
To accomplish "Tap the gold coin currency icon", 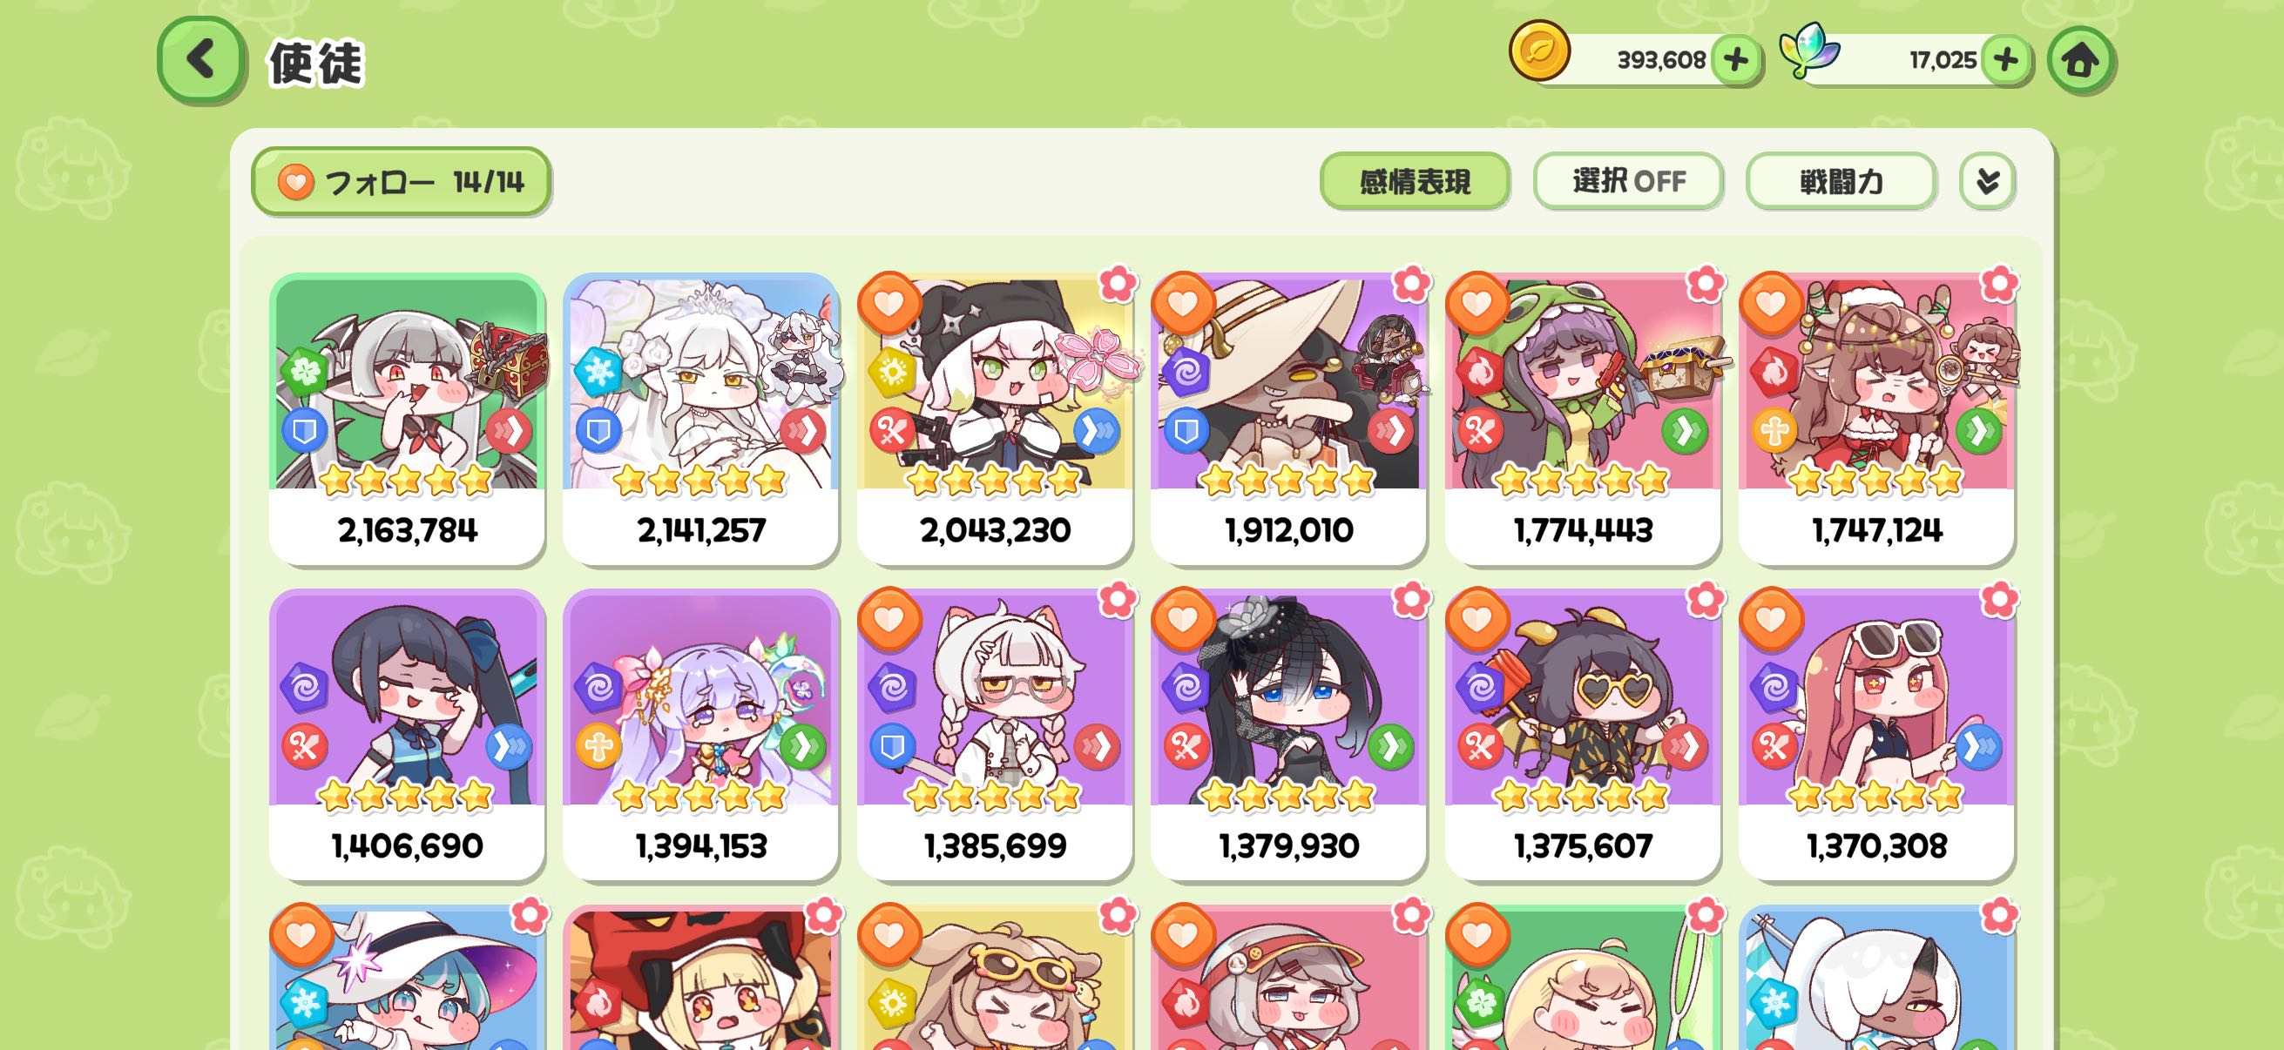I will (1539, 51).
